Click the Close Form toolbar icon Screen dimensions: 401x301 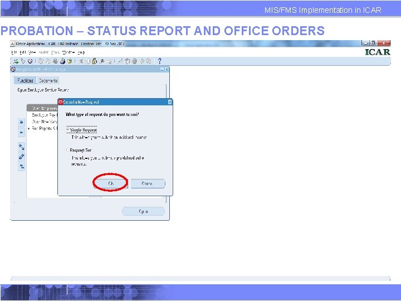pyautogui.click(x=70, y=61)
